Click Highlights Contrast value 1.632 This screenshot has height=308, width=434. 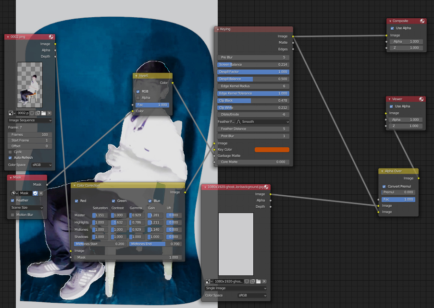[x=119, y=223]
